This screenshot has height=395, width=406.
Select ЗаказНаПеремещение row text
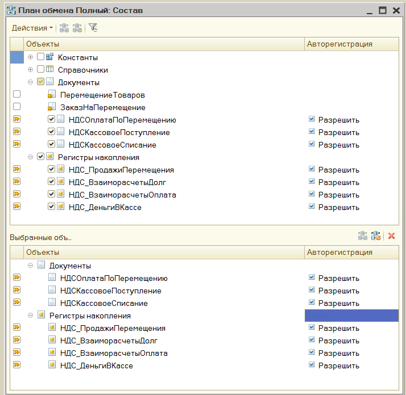pyautogui.click(x=103, y=107)
